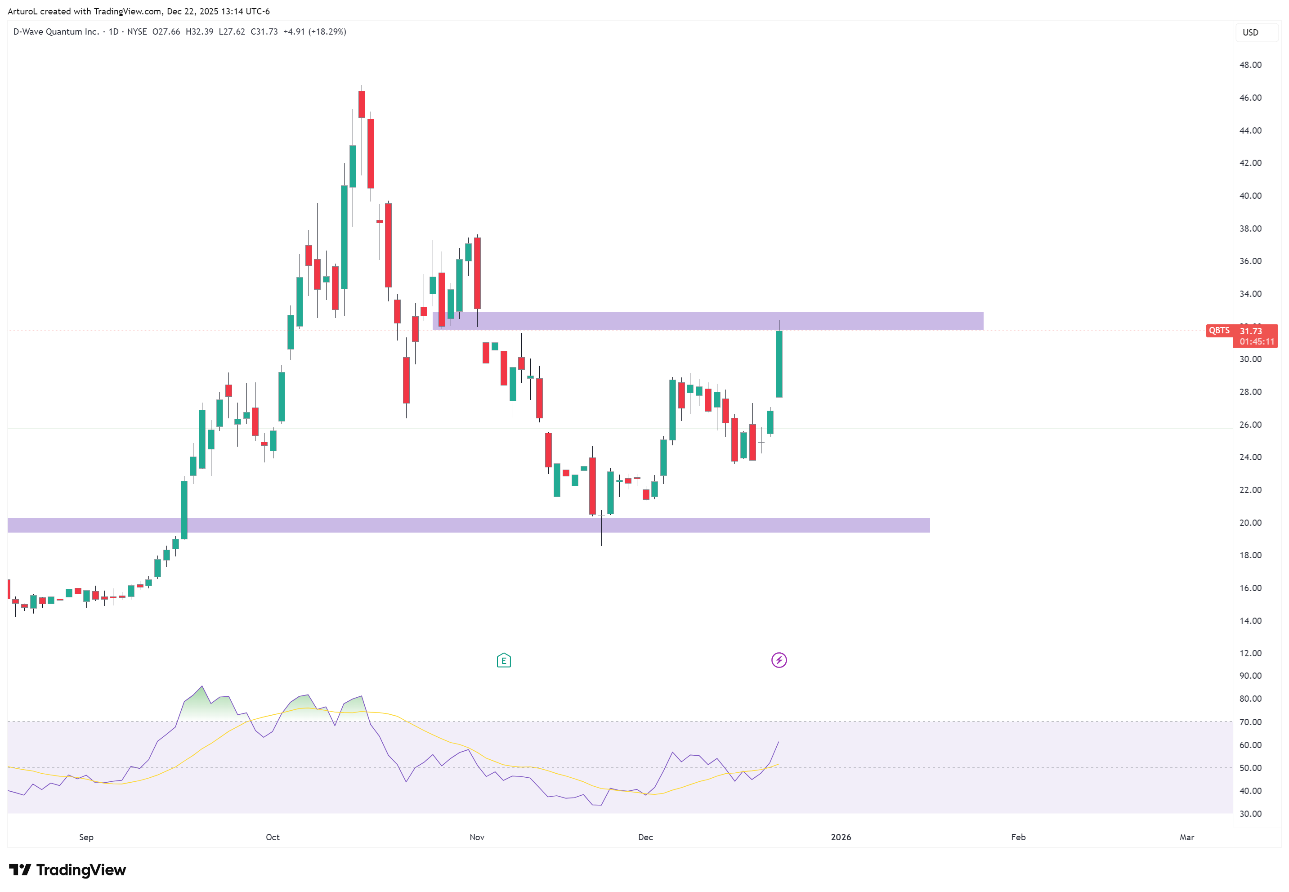
Task: Click the Nov label on time axis
Action: pos(477,837)
